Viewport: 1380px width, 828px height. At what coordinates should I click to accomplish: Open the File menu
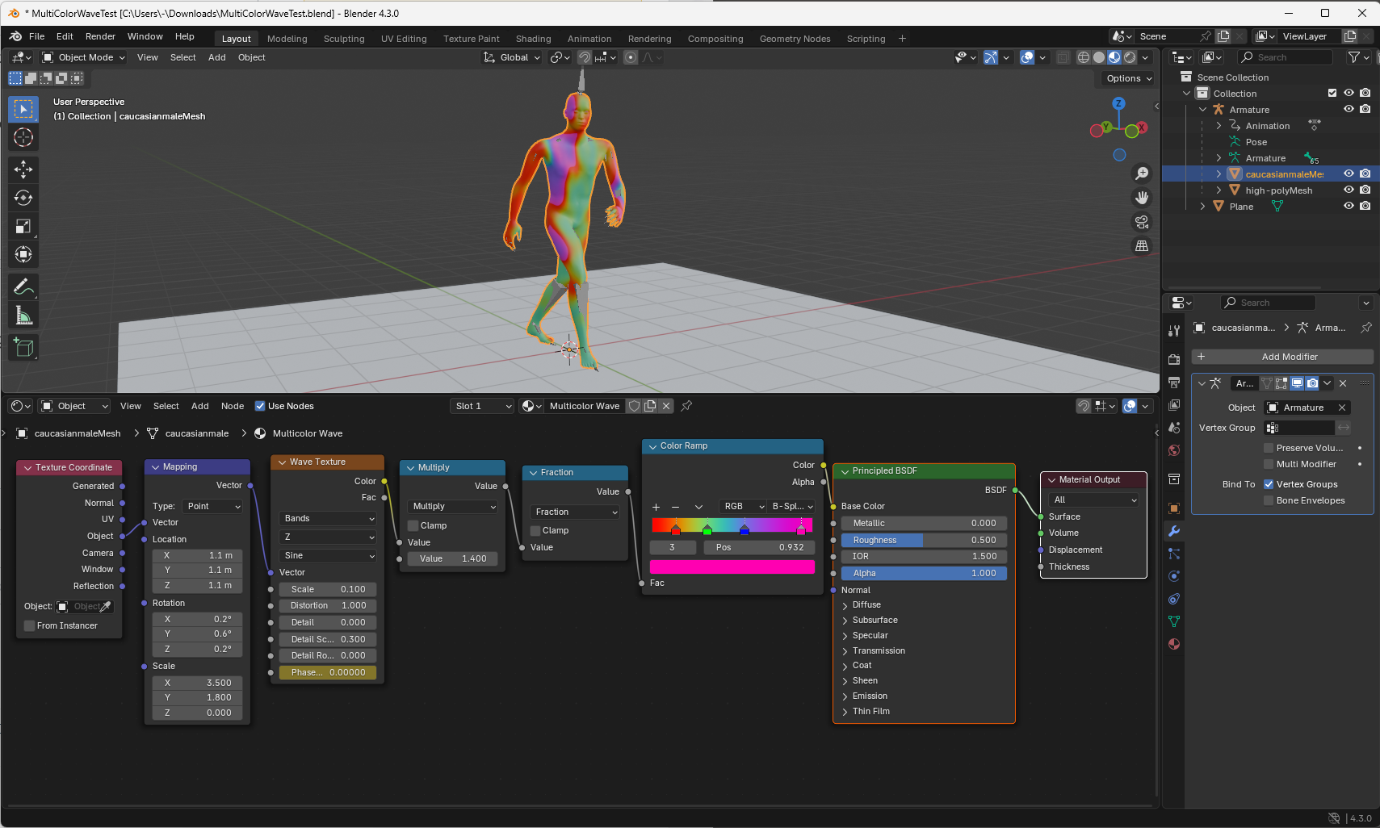[x=37, y=36]
